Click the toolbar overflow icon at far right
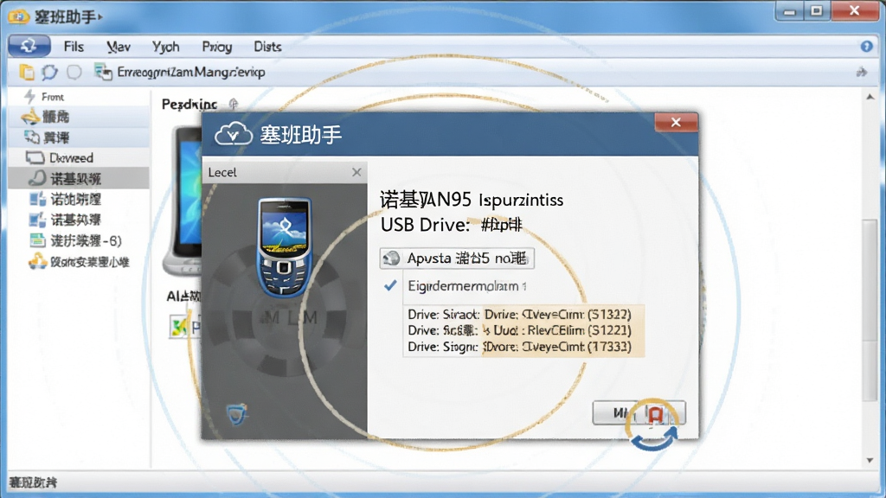Image resolution: width=886 pixels, height=498 pixels. (x=861, y=73)
